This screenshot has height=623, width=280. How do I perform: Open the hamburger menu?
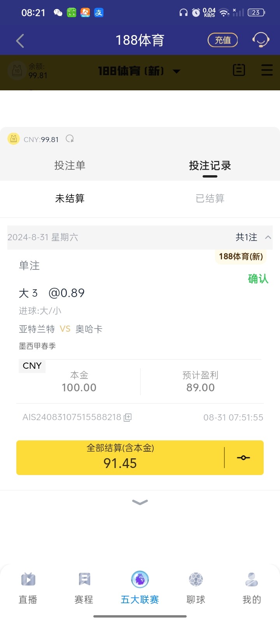click(267, 70)
